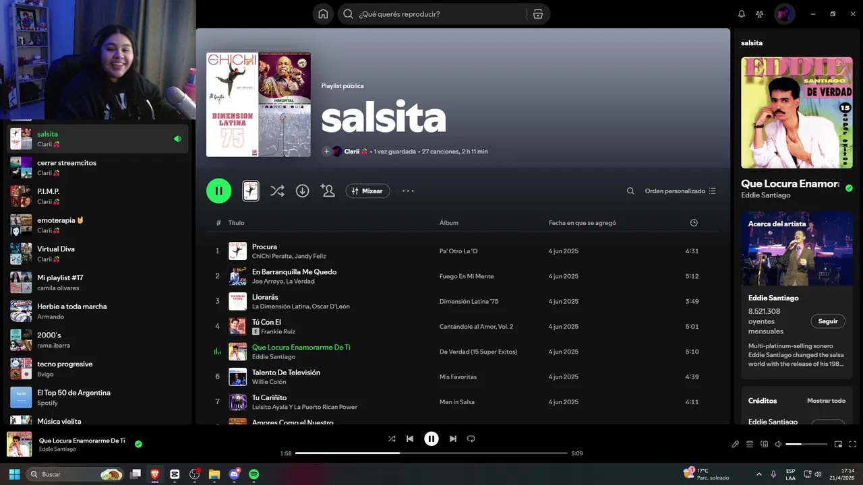
Task: Click Mostrar todo in Créditos
Action: coord(826,401)
